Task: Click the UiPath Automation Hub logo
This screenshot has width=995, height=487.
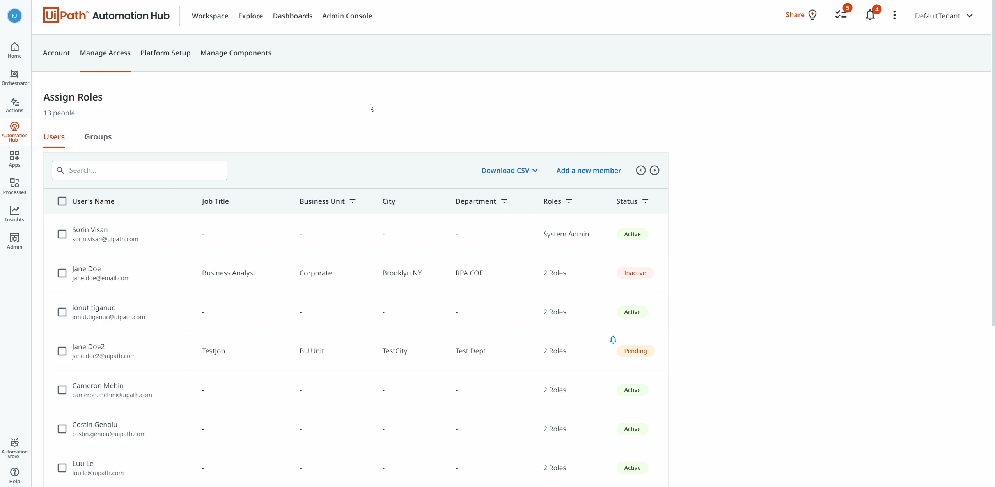Action: click(106, 16)
